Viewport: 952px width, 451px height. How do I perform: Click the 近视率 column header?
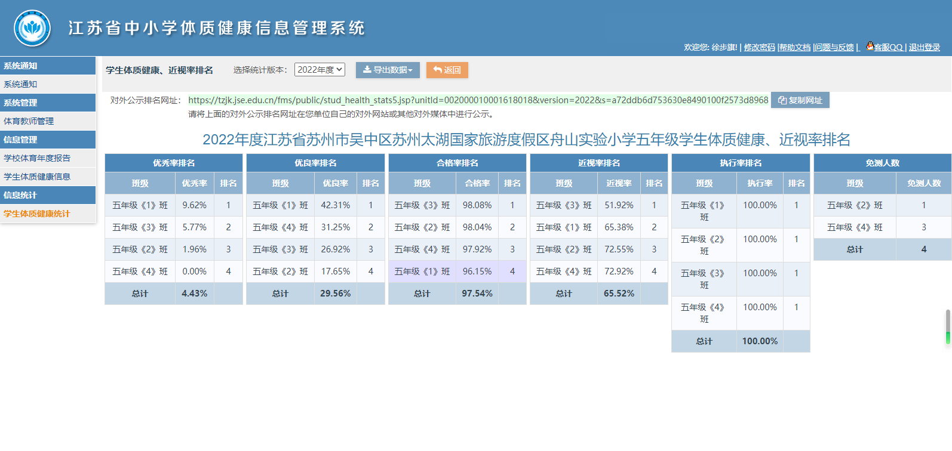pyautogui.click(x=619, y=183)
